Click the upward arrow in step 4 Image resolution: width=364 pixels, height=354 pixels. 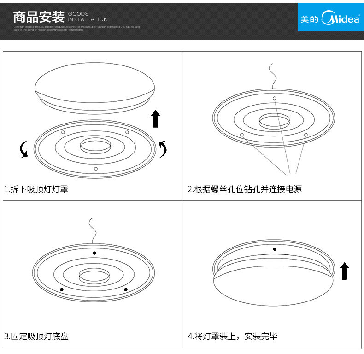[x=344, y=271]
